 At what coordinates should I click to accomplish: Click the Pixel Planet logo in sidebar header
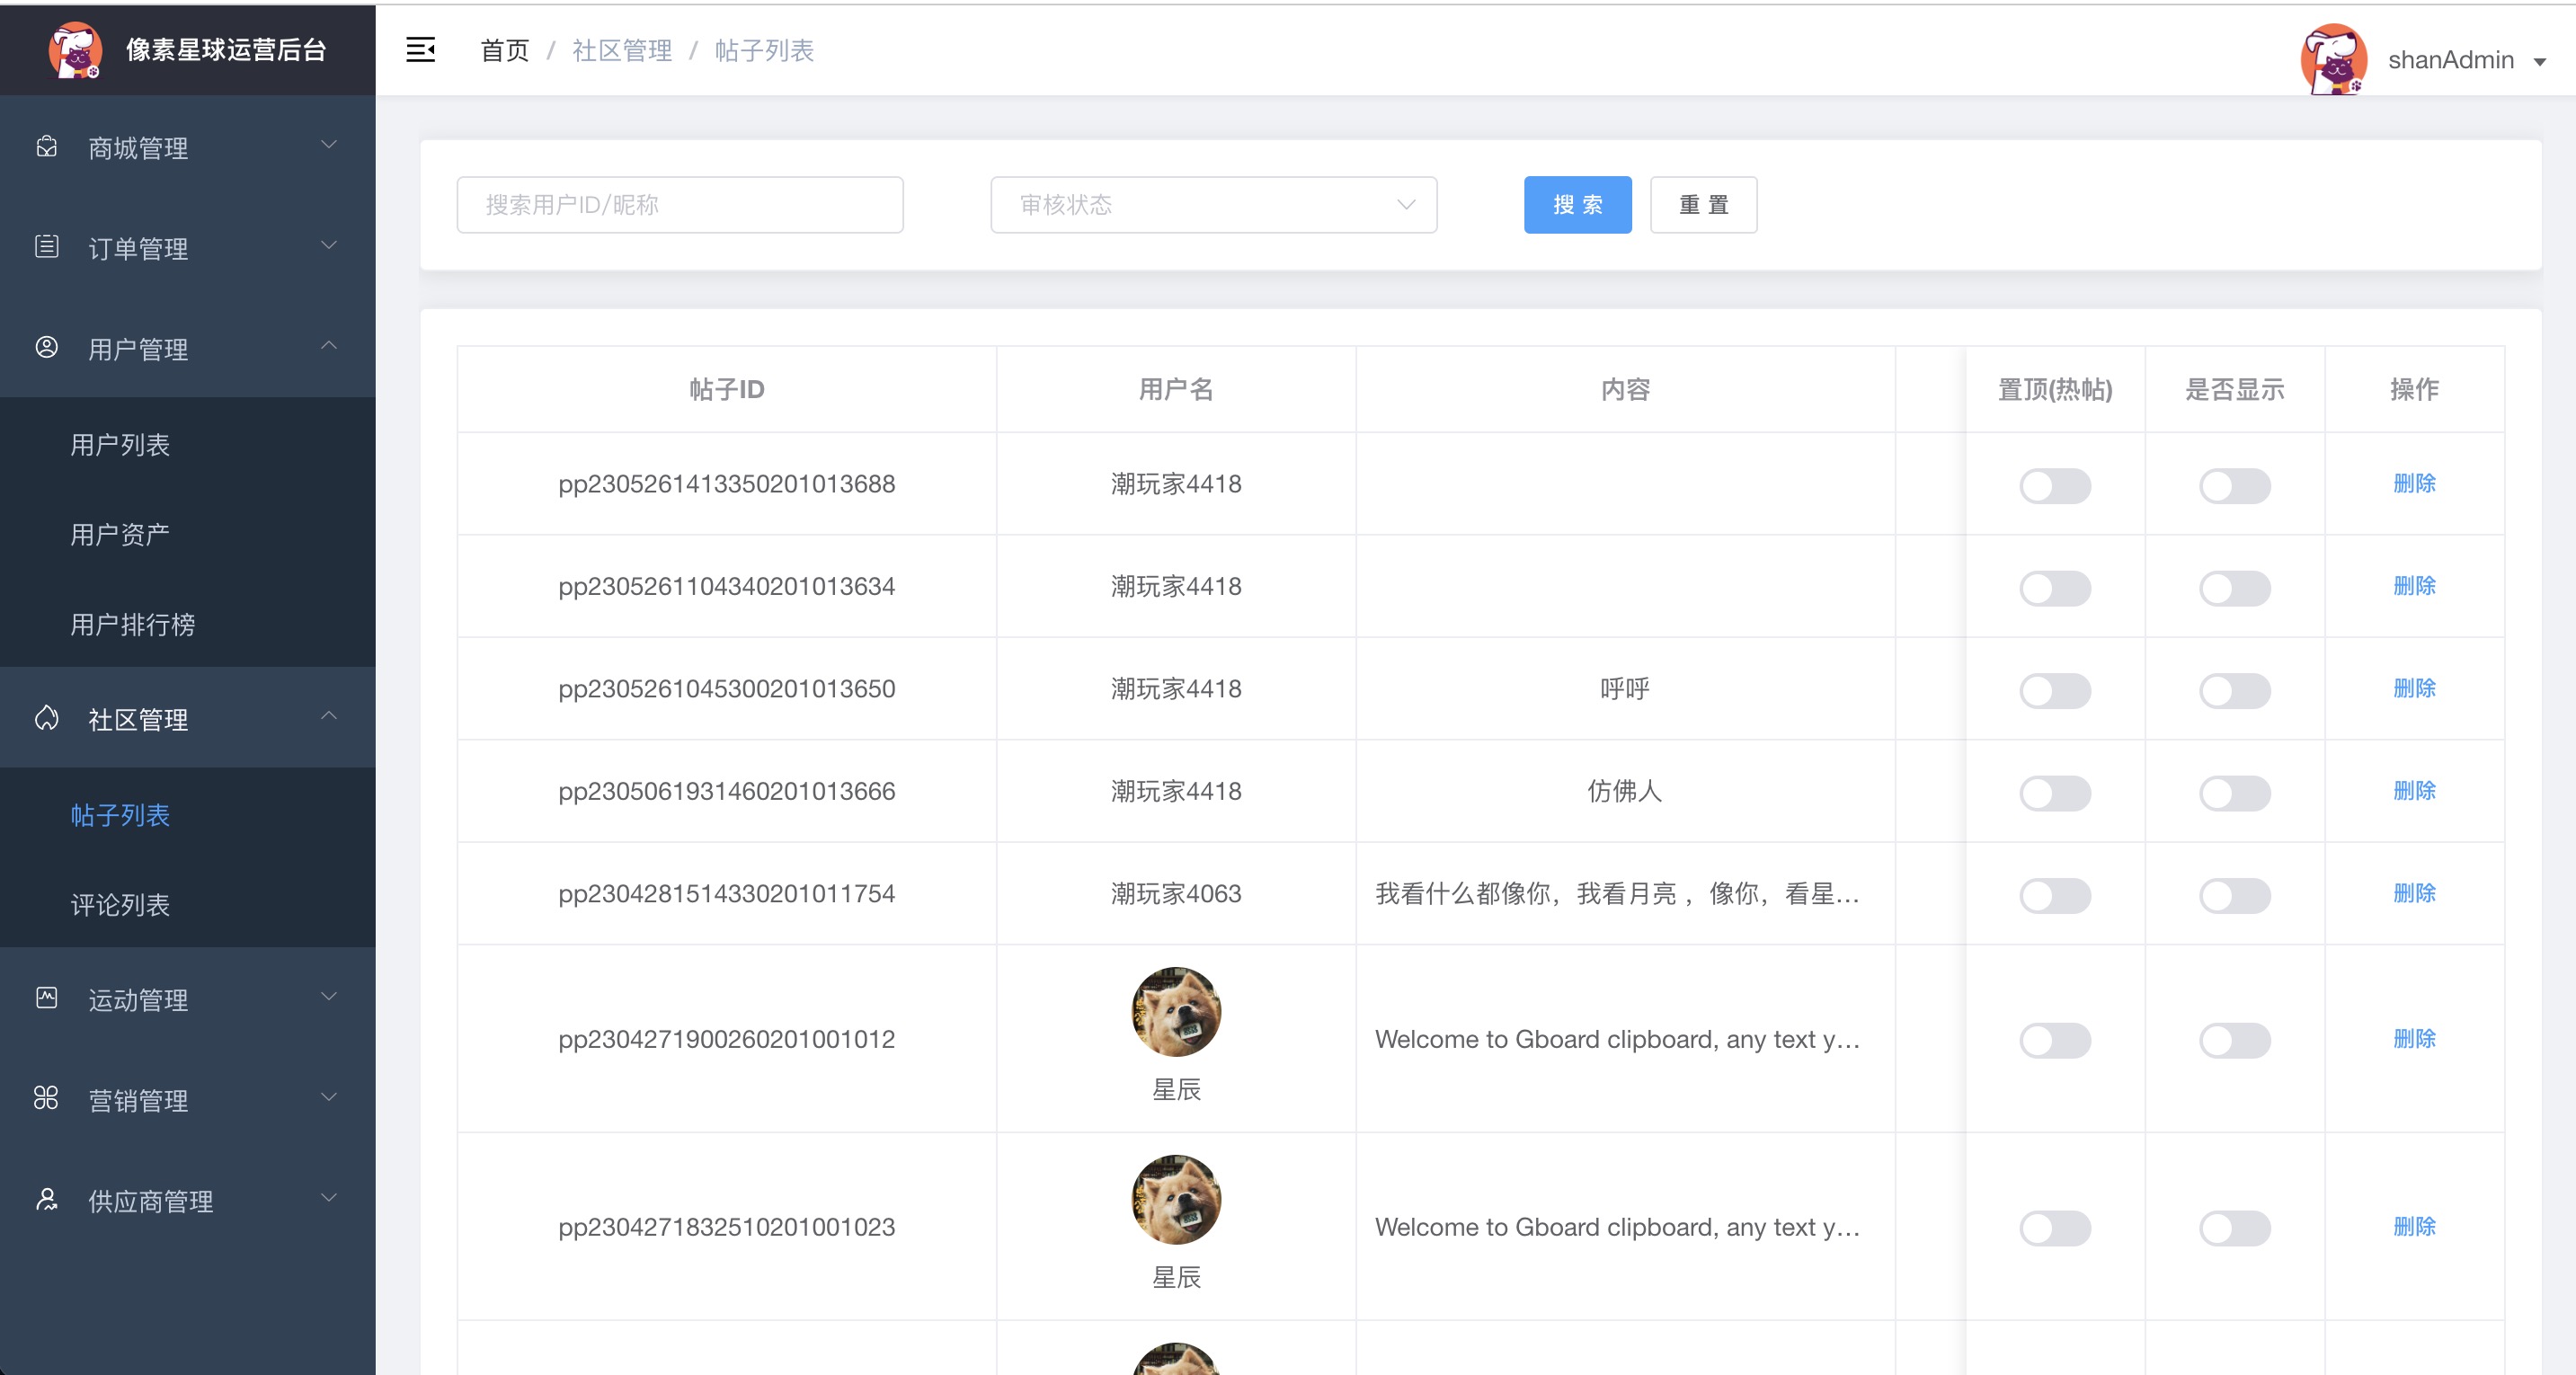pyautogui.click(x=75, y=50)
